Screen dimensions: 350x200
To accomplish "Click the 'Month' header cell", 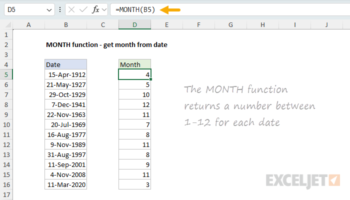I will click(x=135, y=64).
